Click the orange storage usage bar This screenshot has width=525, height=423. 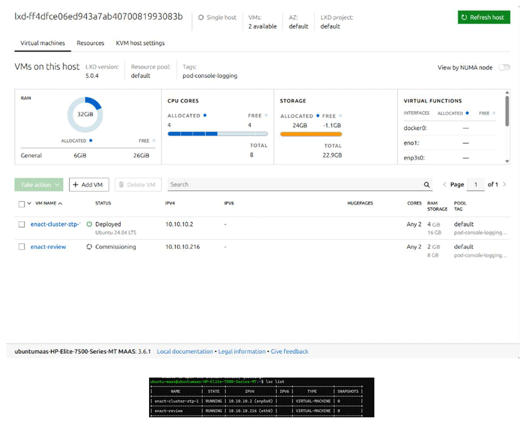coord(311,134)
